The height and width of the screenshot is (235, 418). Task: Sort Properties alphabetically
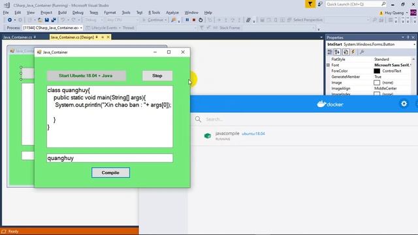tap(337, 52)
